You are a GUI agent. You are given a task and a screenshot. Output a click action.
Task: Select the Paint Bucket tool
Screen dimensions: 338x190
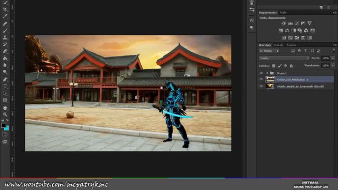(x=5, y=58)
